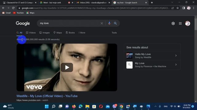The width and height of the screenshot is (197, 110).
Task: Switch to the Inbox (393) Gmail tab
Action: 93,3
